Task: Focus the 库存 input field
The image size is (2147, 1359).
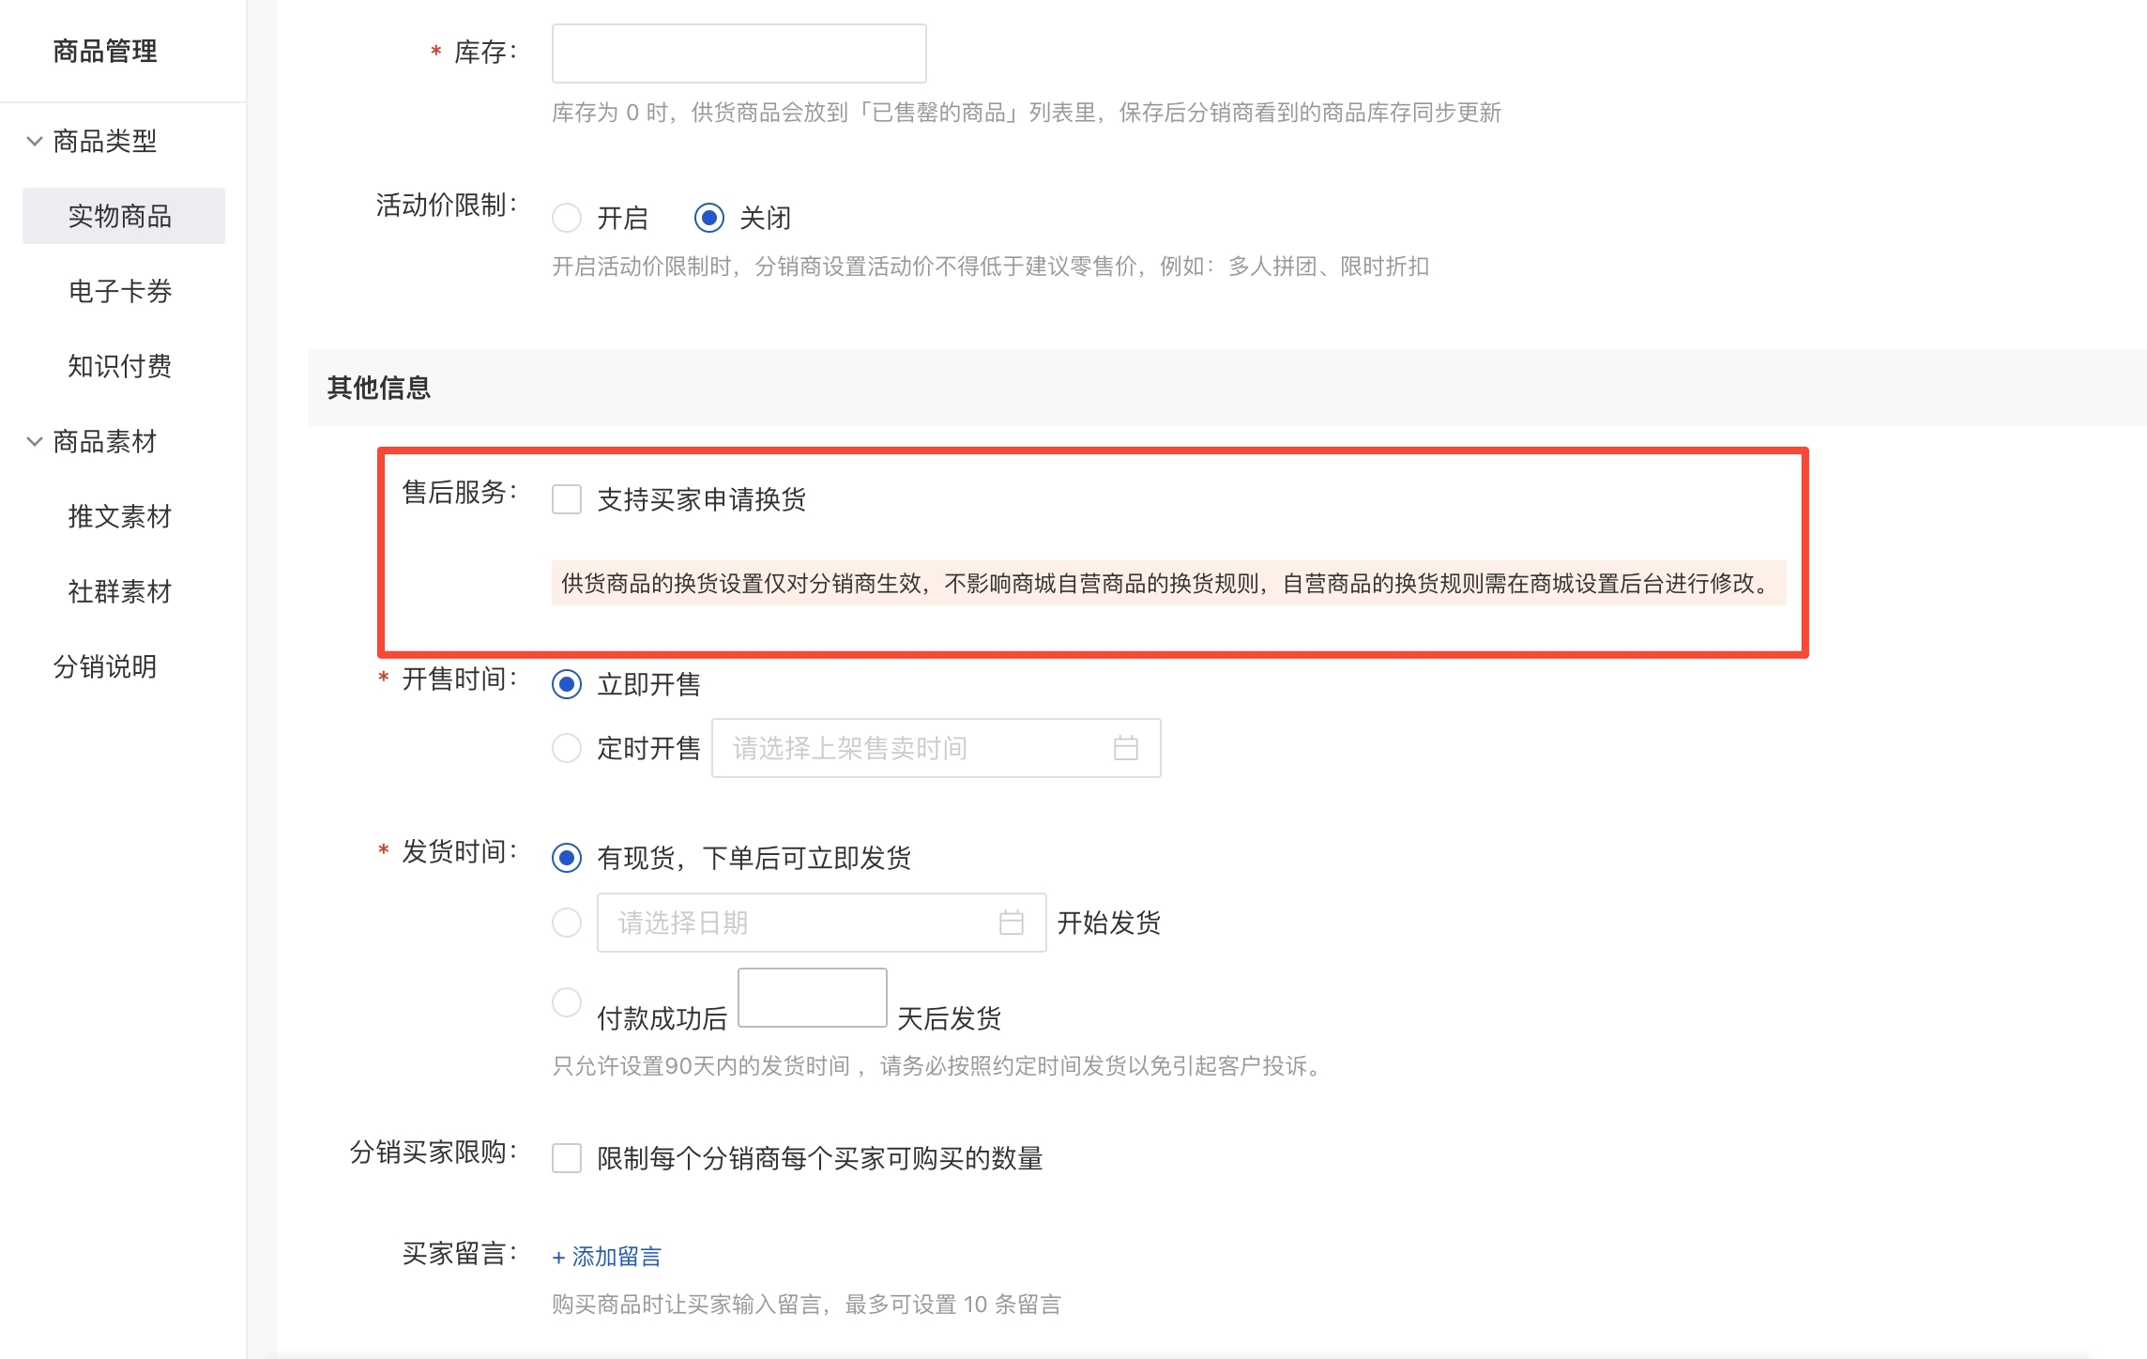Action: (739, 53)
